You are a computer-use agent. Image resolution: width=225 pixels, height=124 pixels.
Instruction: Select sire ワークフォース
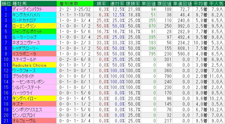pos(34,71)
